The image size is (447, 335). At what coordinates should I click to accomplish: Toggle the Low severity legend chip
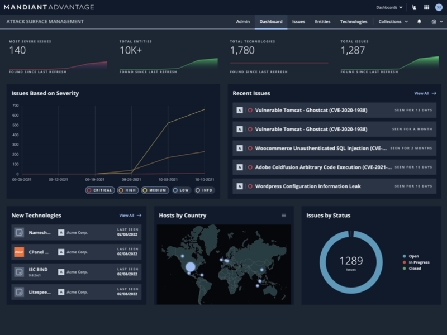[x=181, y=190]
